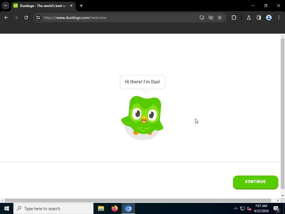Open the Windows Start menu

click(x=7, y=208)
